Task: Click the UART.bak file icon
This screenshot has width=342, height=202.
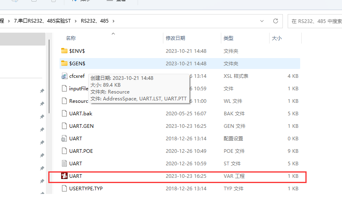Action: click(x=64, y=113)
